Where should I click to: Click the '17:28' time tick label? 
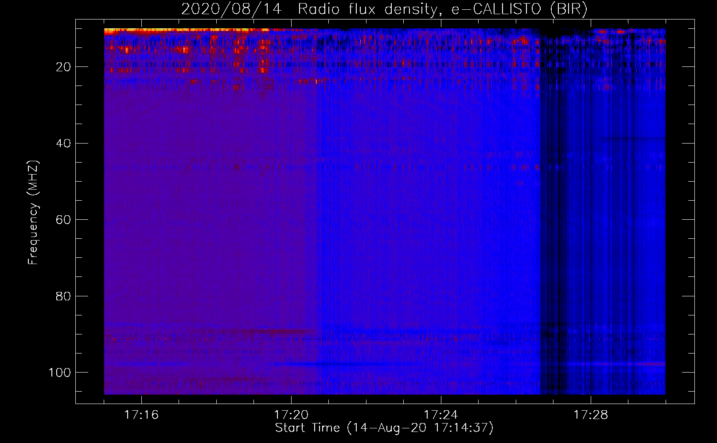click(591, 415)
